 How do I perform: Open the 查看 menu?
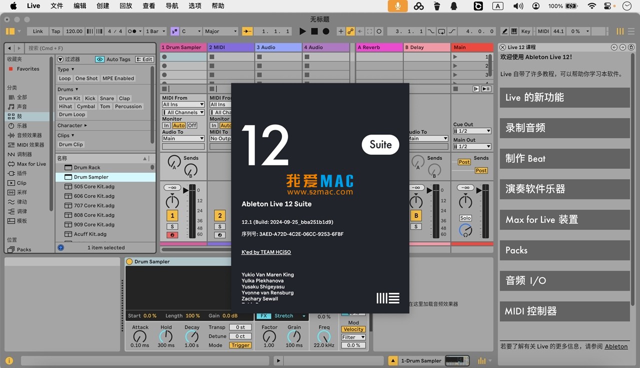coord(149,6)
